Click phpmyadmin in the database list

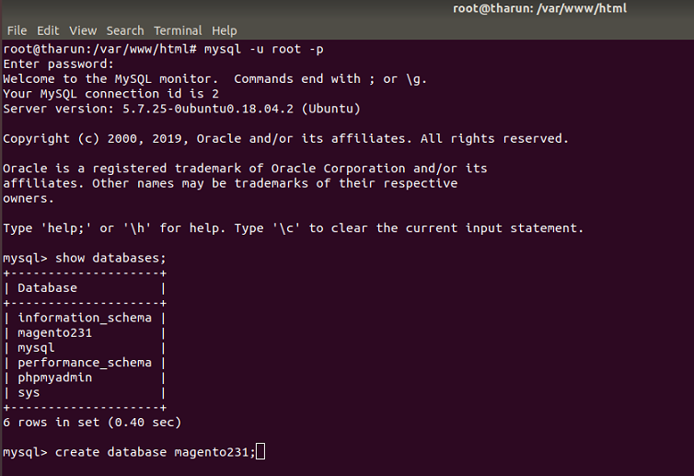pyautogui.click(x=55, y=377)
